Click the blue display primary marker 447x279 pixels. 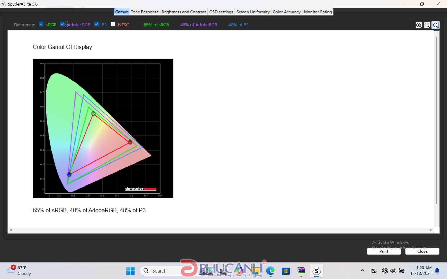[69, 174]
